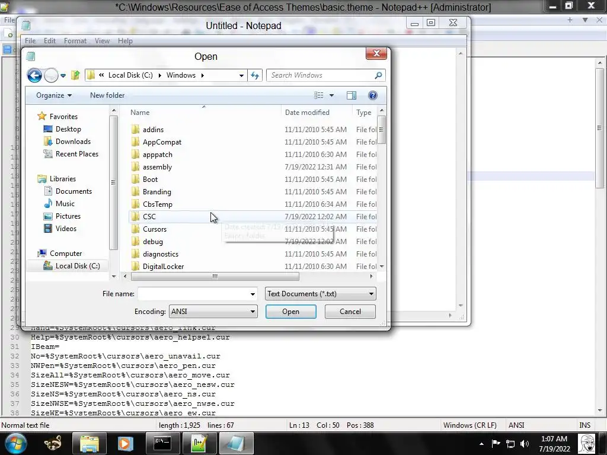Open Help with the blue question mark

tap(372, 95)
